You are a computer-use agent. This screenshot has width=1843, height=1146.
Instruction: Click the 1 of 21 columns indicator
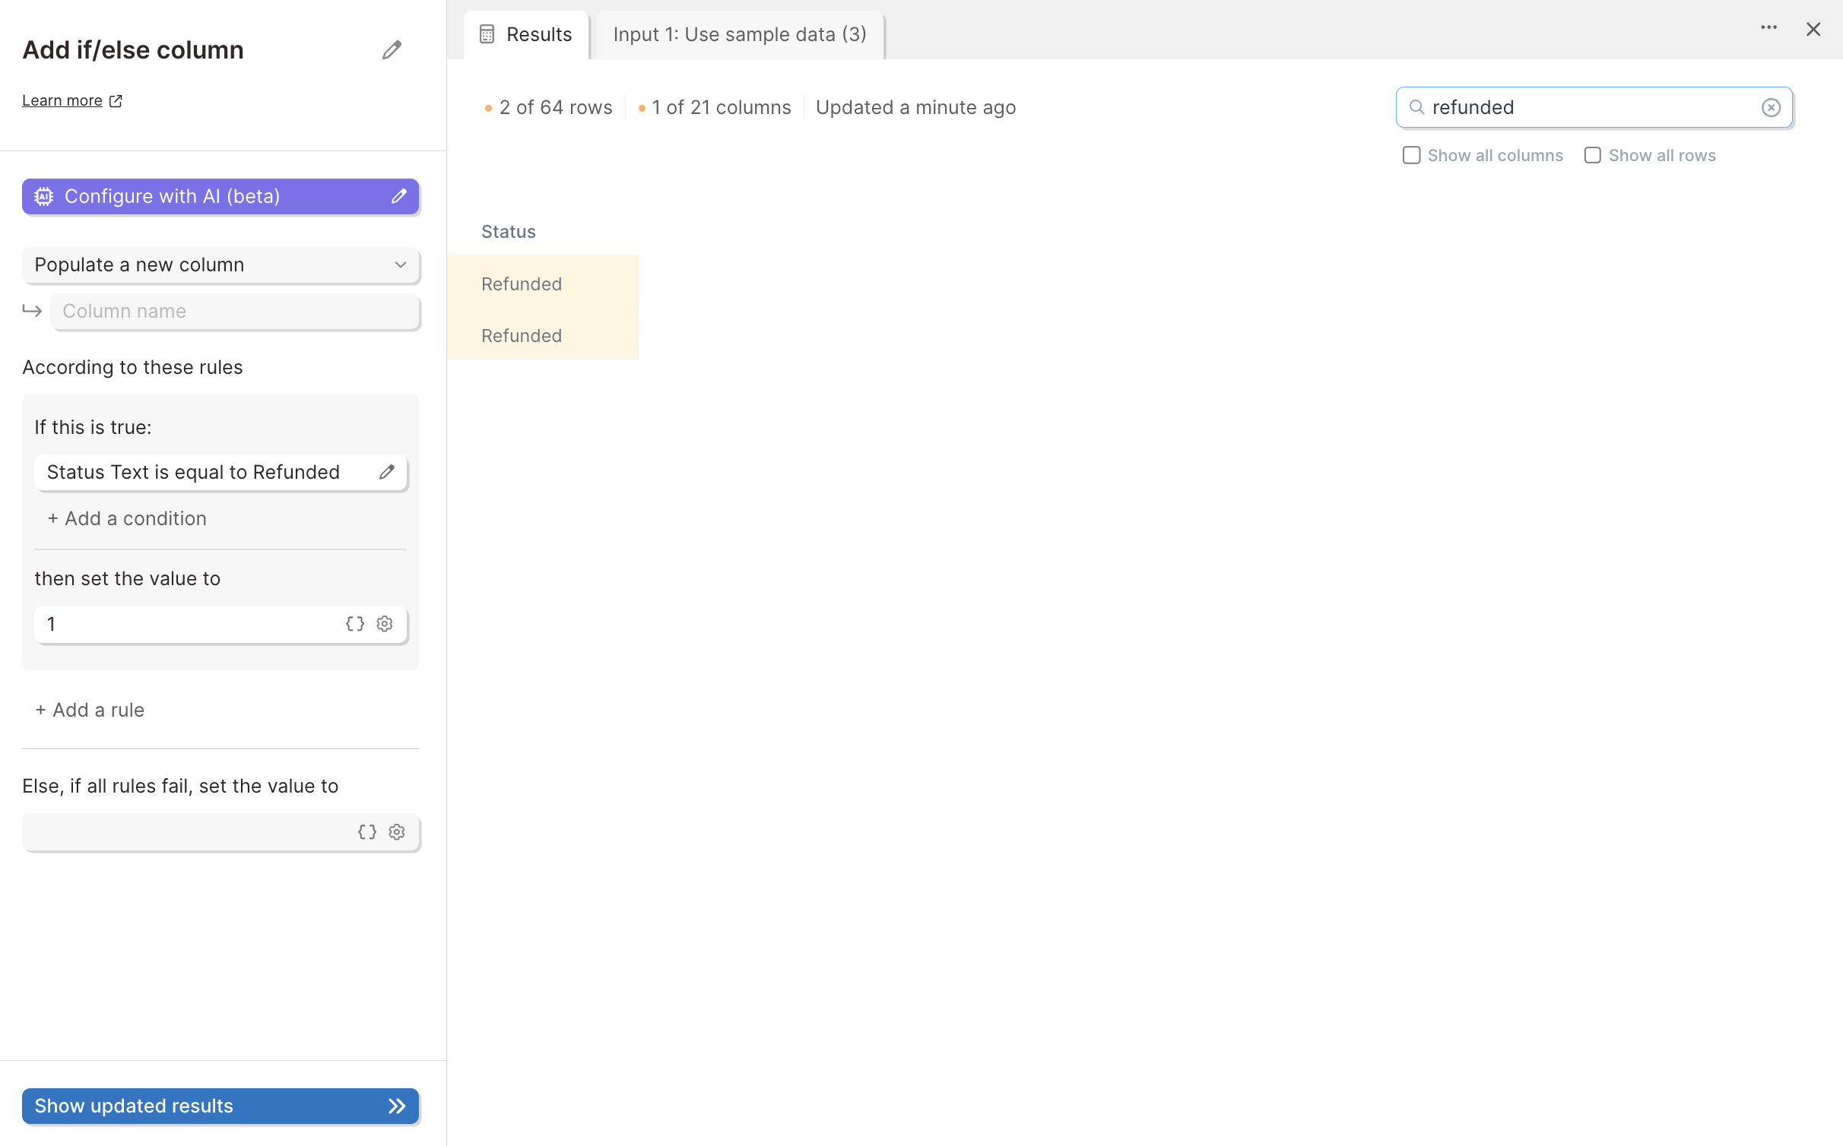point(715,107)
